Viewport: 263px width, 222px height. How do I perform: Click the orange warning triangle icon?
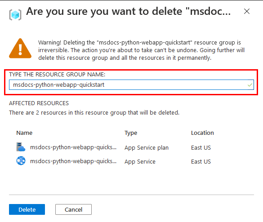[x=20, y=48]
